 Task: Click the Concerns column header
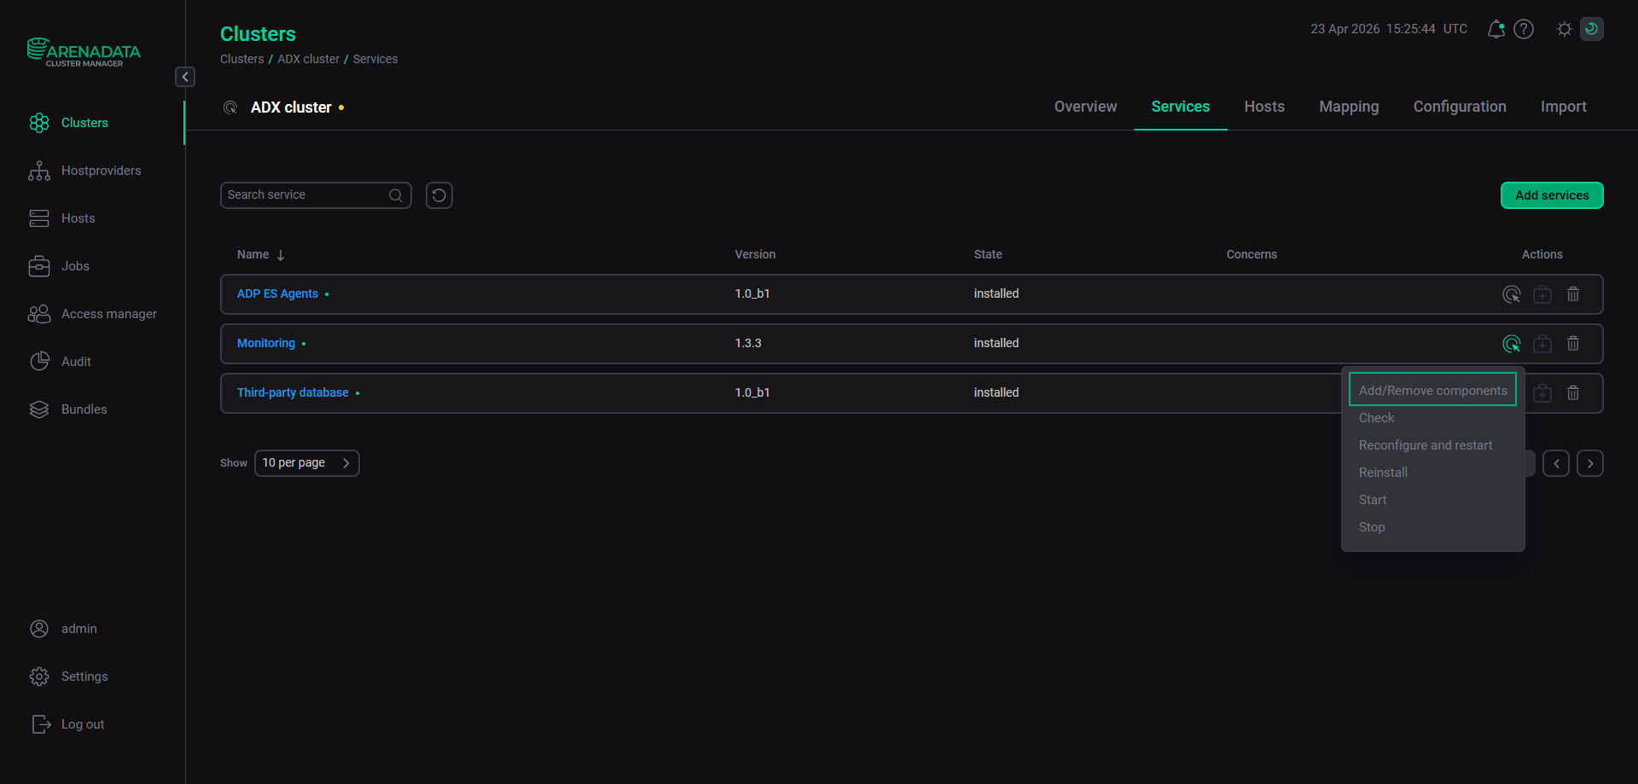1252,254
